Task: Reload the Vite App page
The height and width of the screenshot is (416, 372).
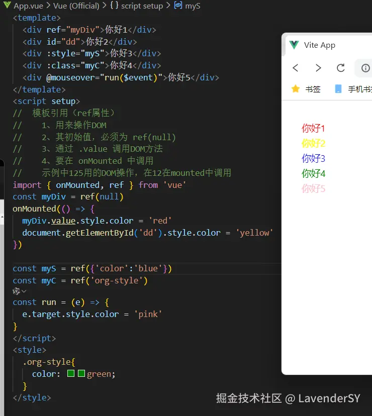Action: 341,68
